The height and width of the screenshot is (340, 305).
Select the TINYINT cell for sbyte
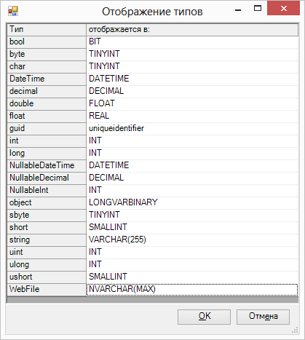tap(192, 215)
